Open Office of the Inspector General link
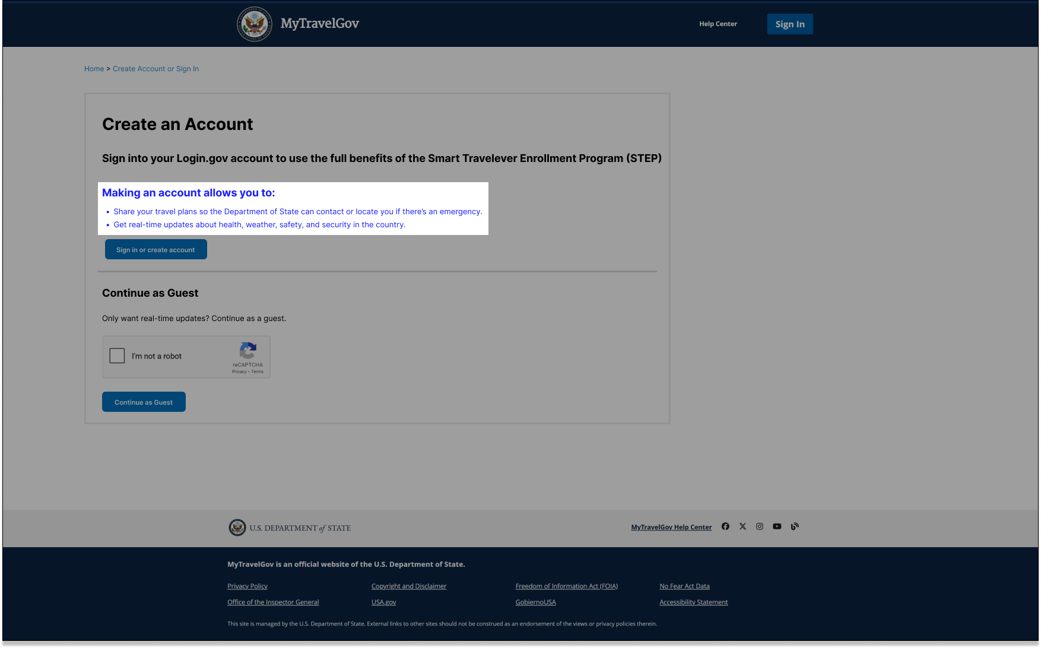 [x=273, y=602]
